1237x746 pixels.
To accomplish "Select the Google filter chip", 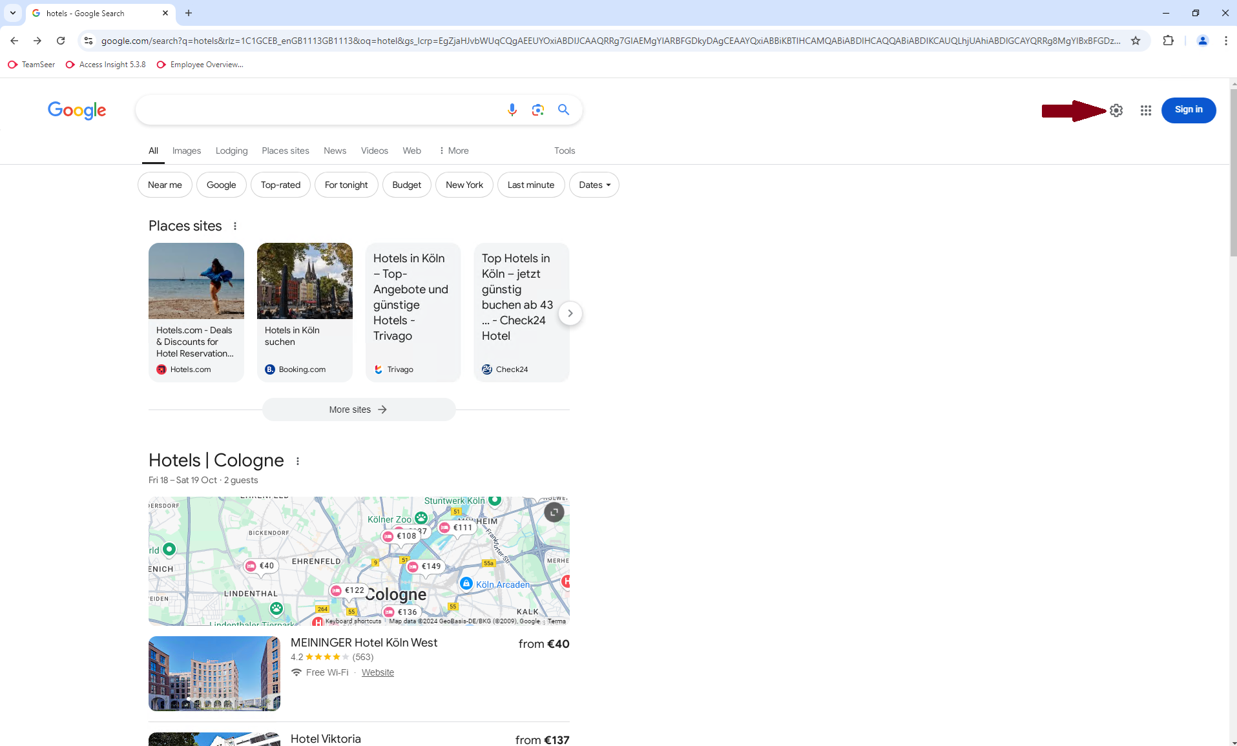I will tap(221, 185).
